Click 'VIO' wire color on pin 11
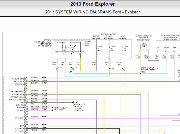180x134 pixels. tap(32, 104)
